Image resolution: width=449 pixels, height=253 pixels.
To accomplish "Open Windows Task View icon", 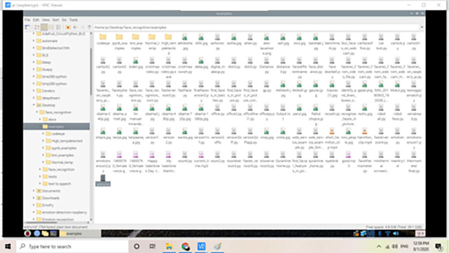I will 152,247.
